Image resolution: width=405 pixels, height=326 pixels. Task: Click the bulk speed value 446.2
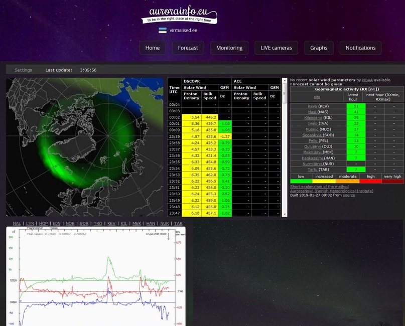[210, 117]
